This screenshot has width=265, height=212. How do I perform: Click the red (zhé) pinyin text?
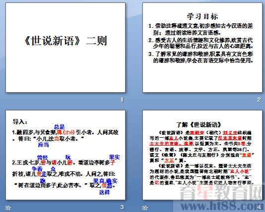(68, 132)
